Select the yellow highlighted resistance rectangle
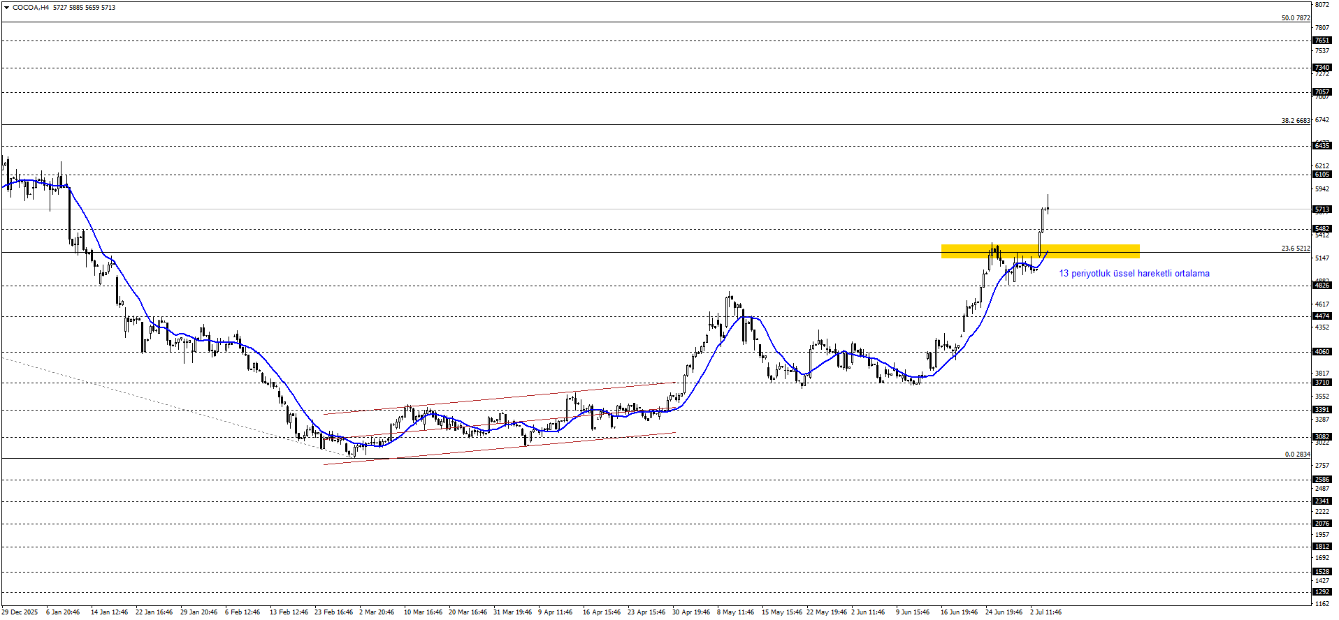The image size is (1339, 620). tap(1041, 251)
